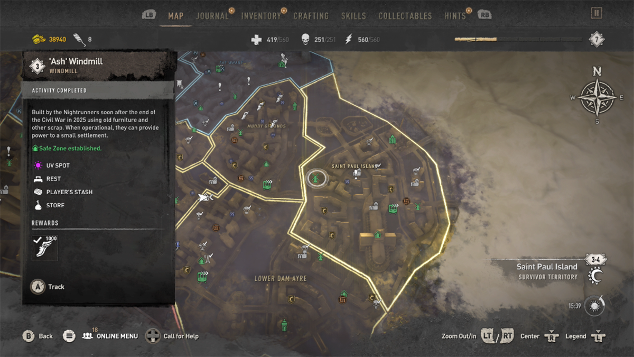Click the pause icon at top right
The width and height of the screenshot is (634, 357).
coord(596,13)
